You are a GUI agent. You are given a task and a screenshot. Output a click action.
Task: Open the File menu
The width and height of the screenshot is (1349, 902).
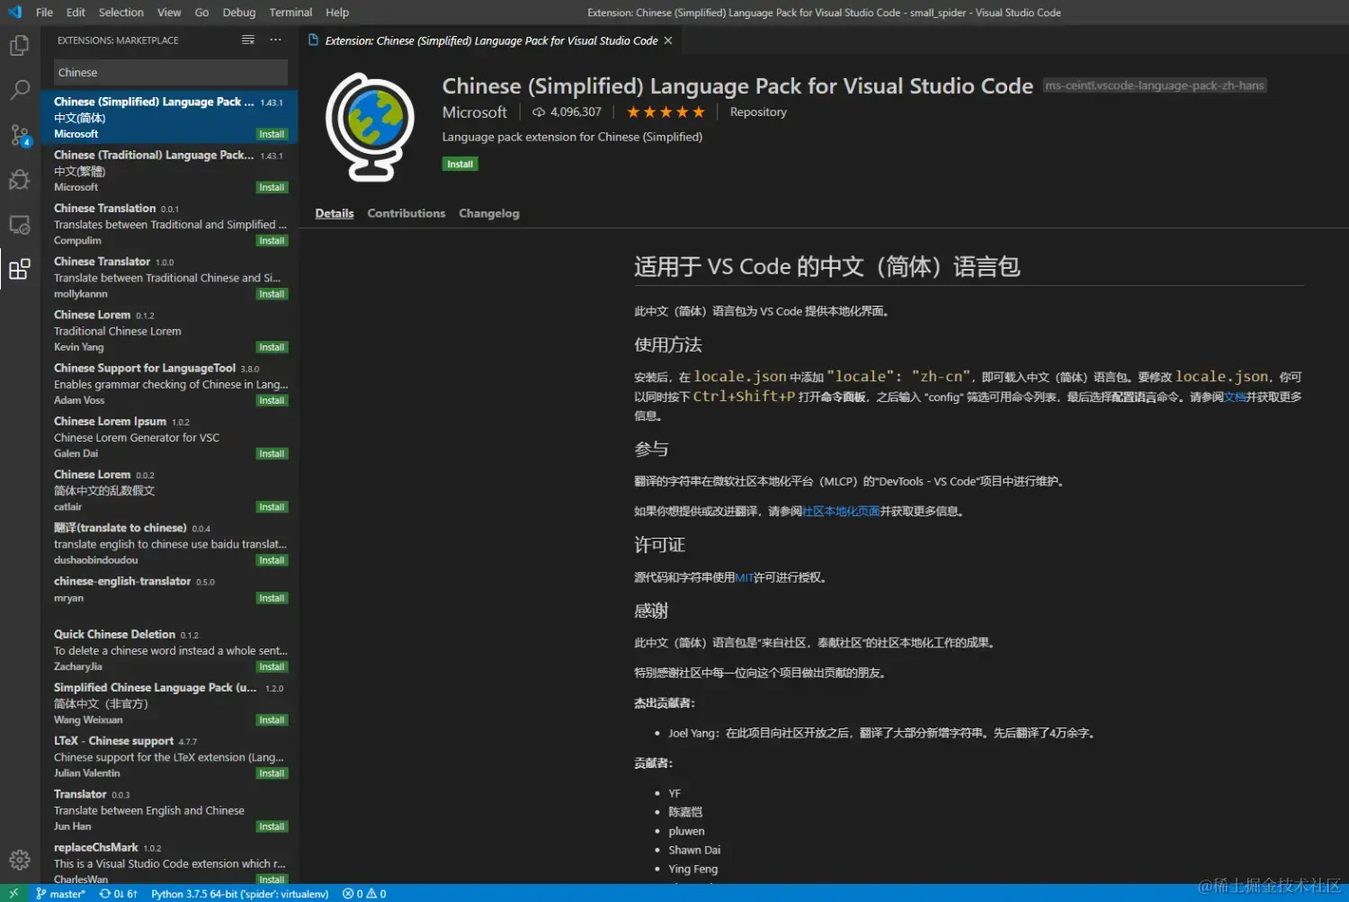(44, 13)
